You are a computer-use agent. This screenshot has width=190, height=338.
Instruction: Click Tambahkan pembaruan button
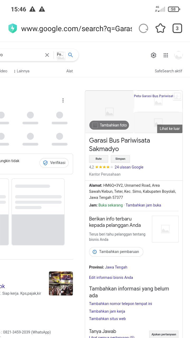116,252
